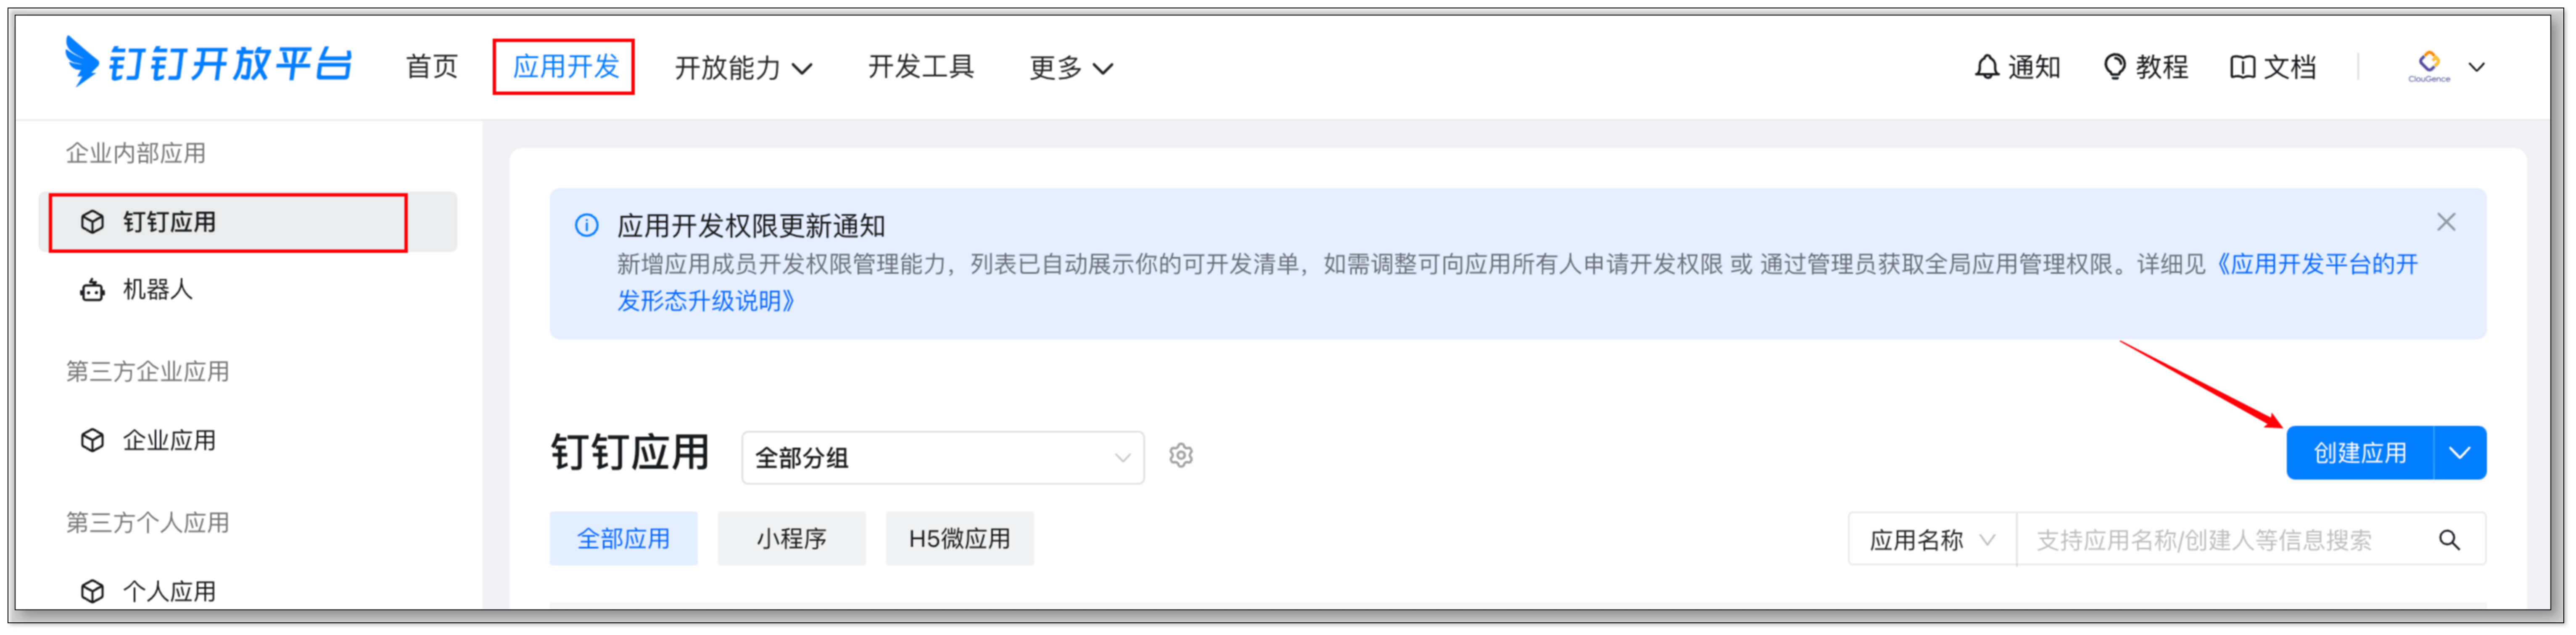Viewport: 2576px width, 635px height.
Task: Click the 创建应用 button
Action: click(x=2359, y=453)
